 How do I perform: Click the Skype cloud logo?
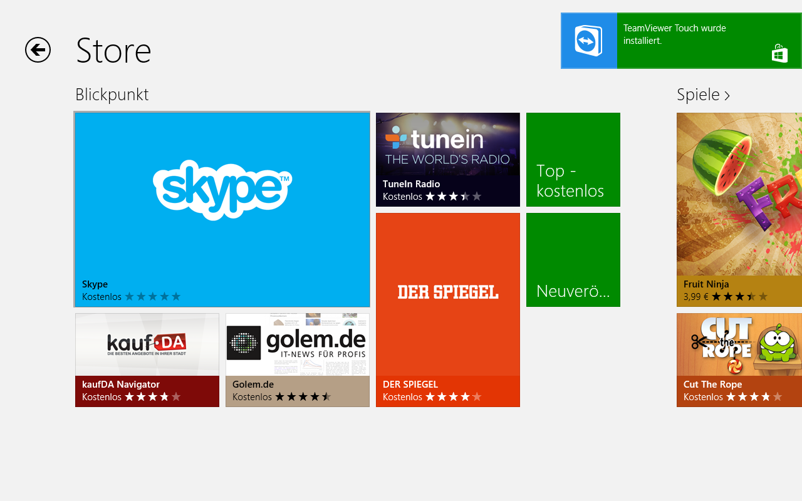click(x=222, y=190)
